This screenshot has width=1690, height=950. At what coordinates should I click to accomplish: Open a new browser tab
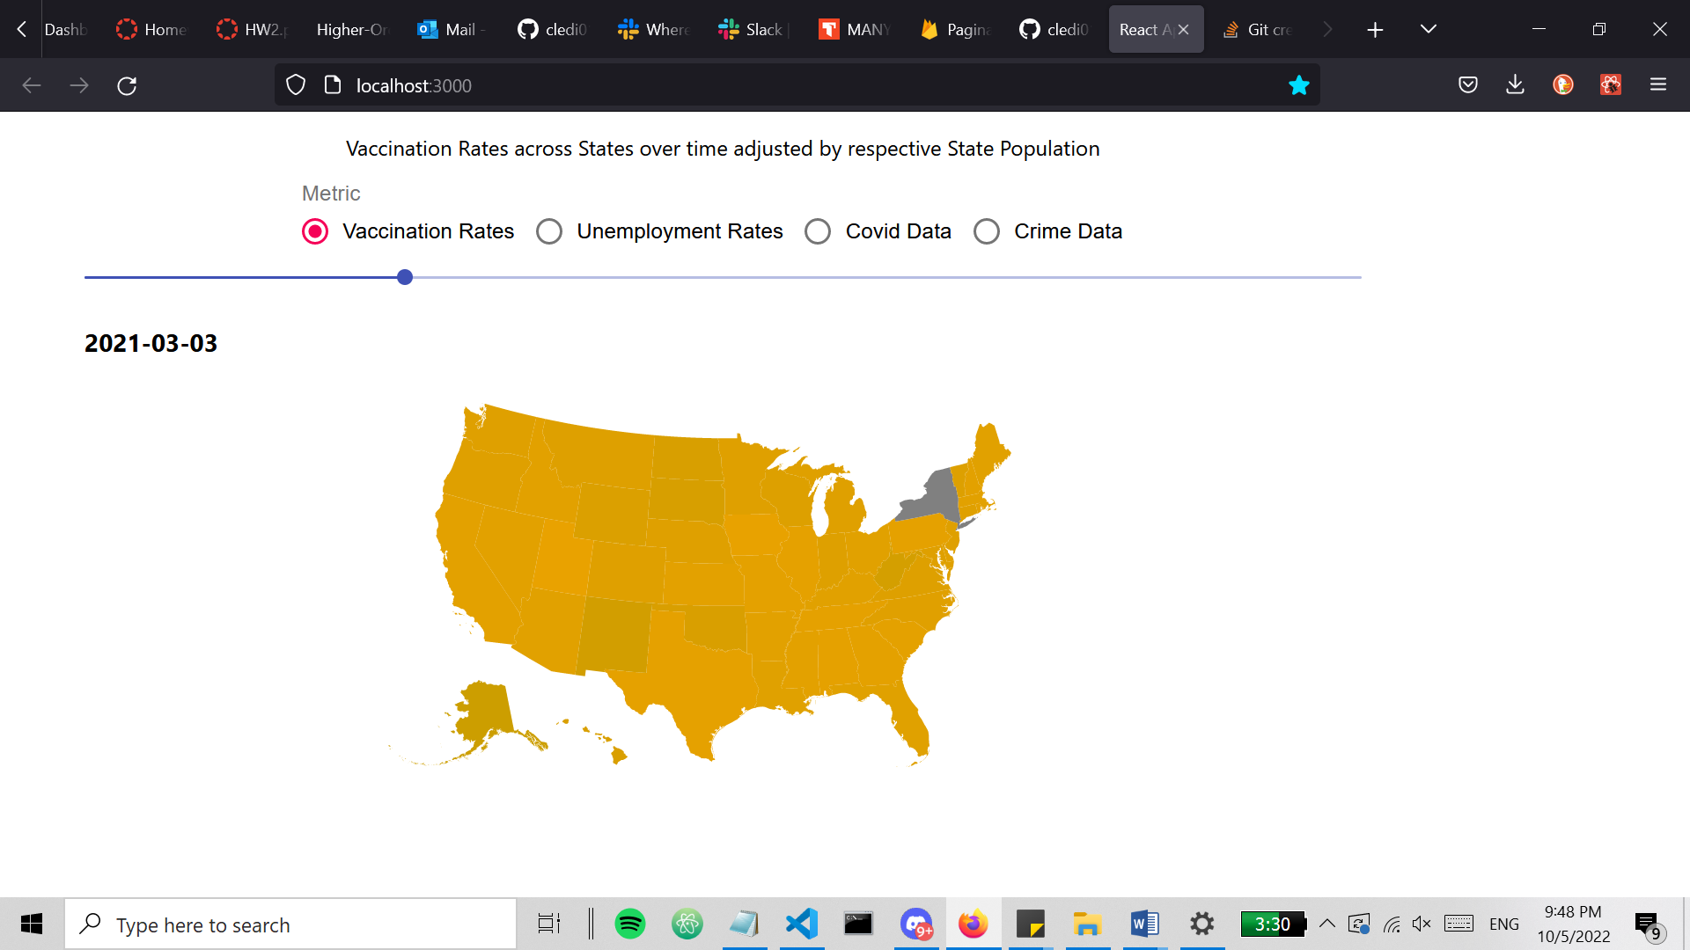pyautogui.click(x=1375, y=29)
